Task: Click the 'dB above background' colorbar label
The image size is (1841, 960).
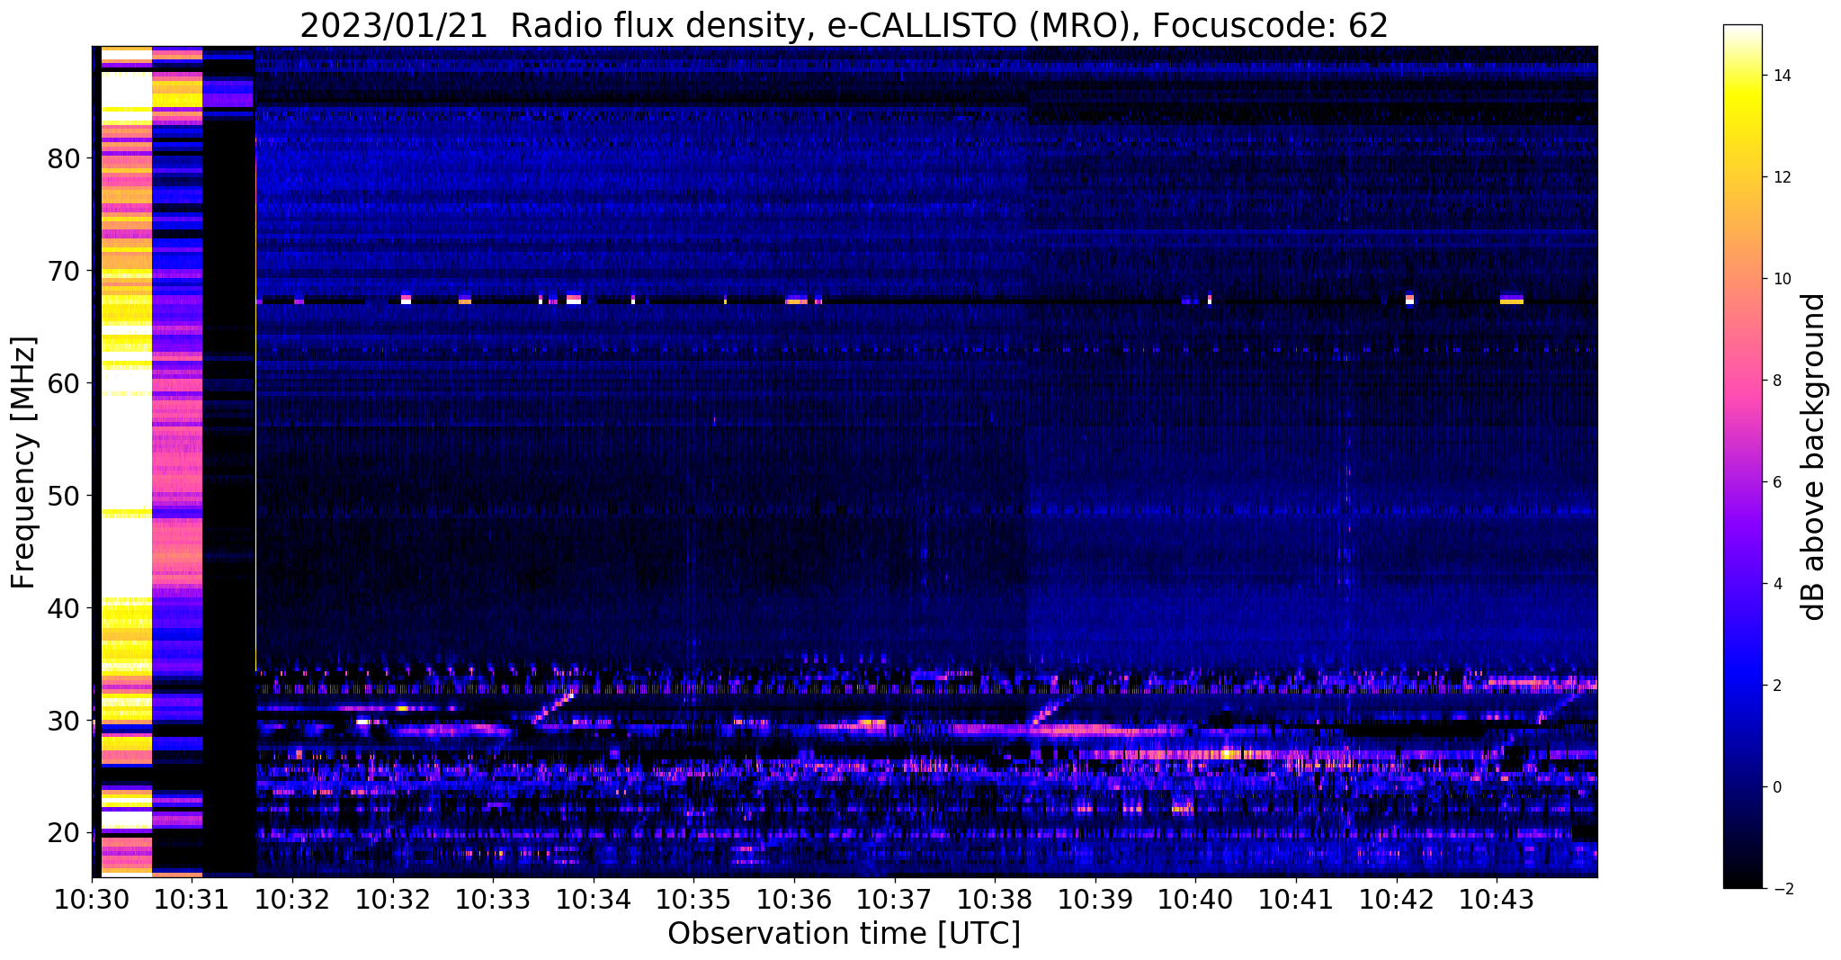Action: click(1814, 456)
